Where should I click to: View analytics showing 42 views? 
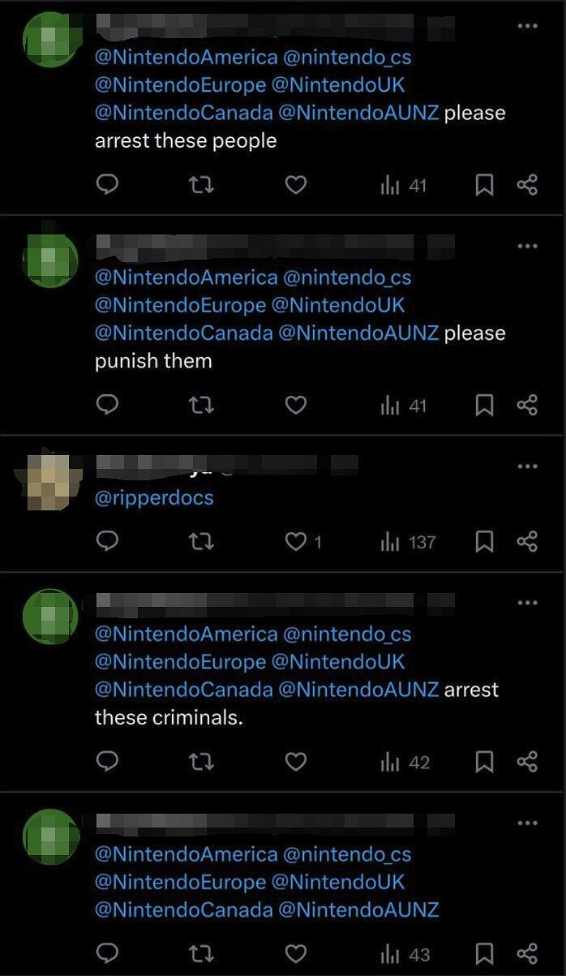(x=405, y=763)
